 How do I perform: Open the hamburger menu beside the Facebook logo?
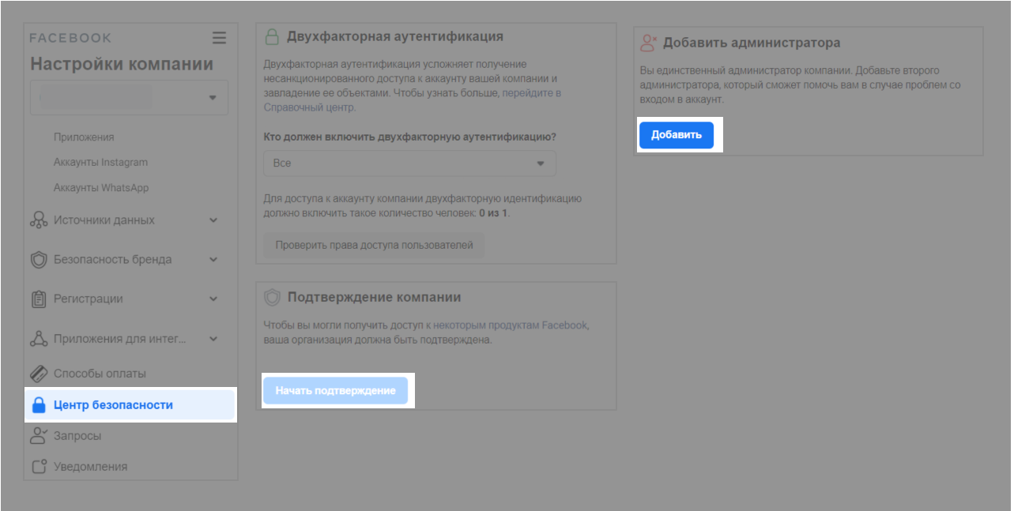[x=219, y=38]
